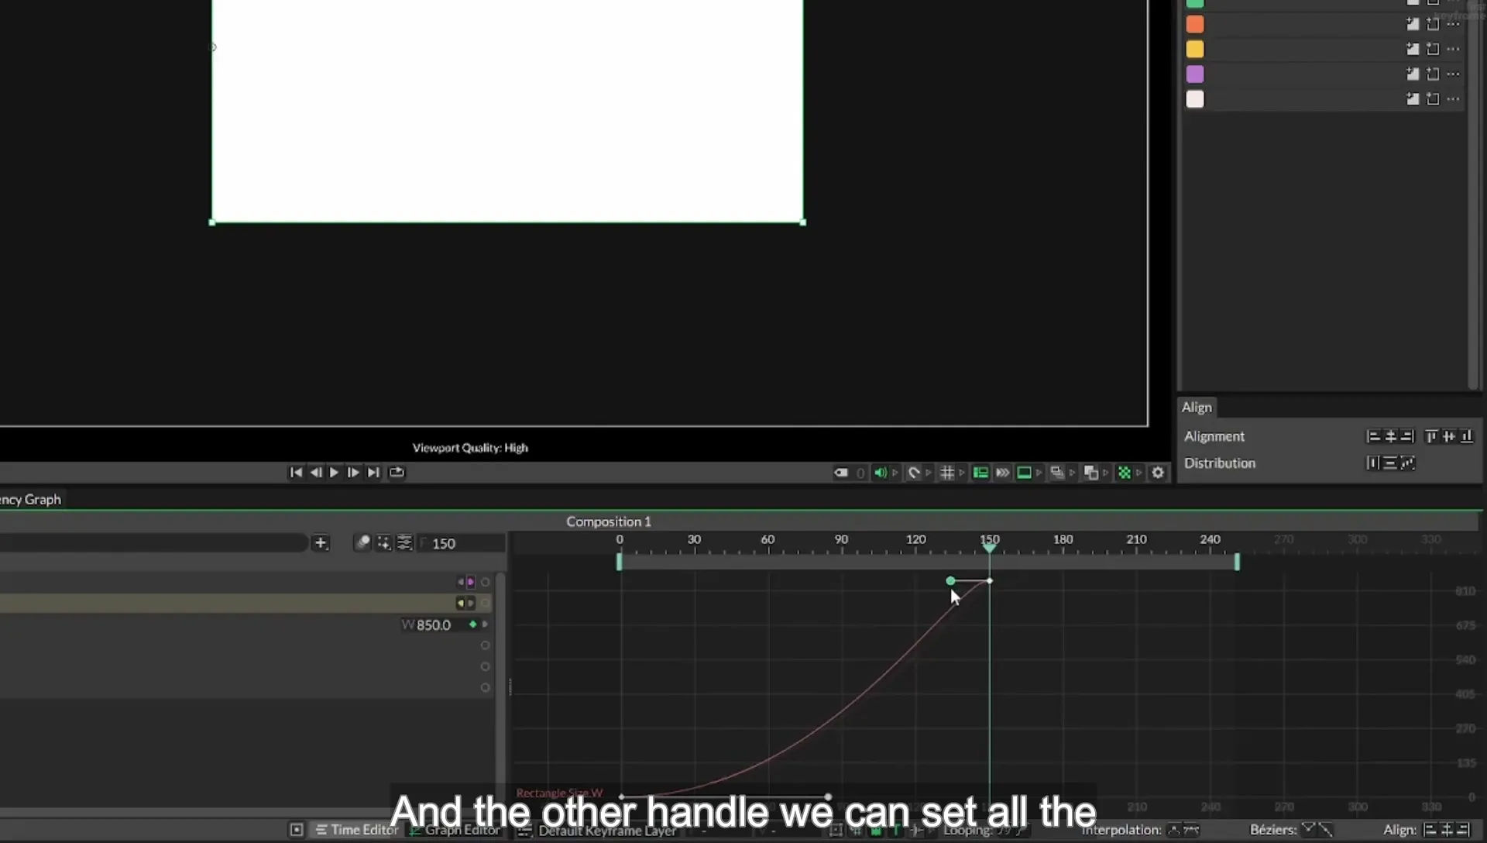
Task: Select the purple color swatch
Action: point(1195,74)
